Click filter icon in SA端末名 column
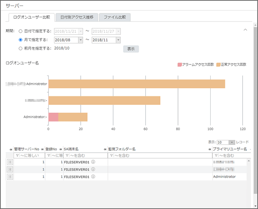 tap(67, 156)
